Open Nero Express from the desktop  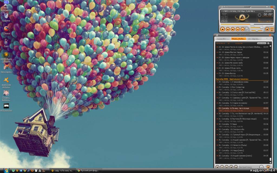coord(6,69)
